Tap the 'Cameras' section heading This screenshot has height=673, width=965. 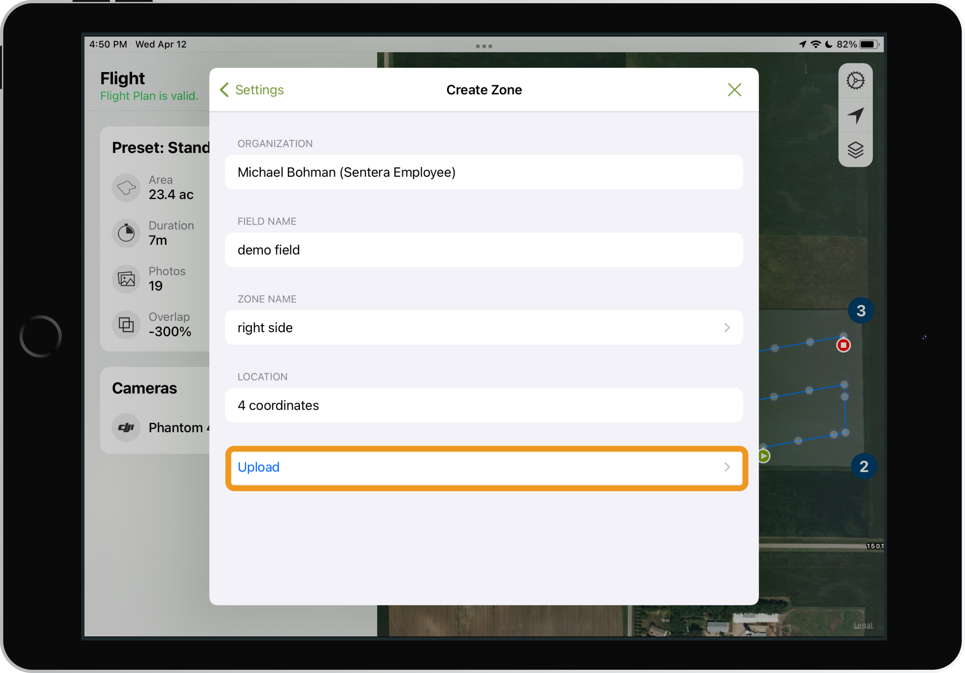tap(145, 388)
